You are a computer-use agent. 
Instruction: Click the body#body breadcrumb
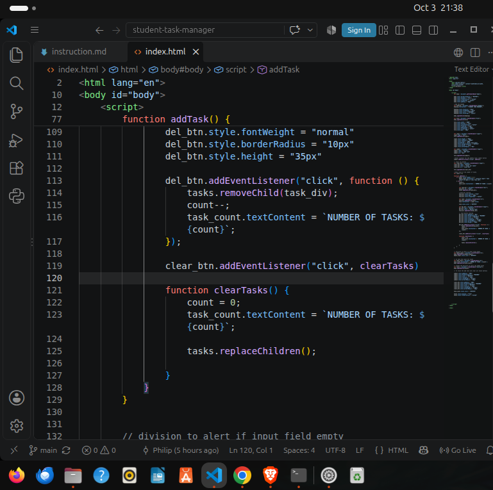tap(182, 69)
